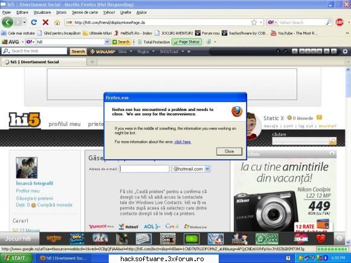Open the Winamp toolbar settings gear
This screenshot has height=263, width=351.
click(x=345, y=51)
